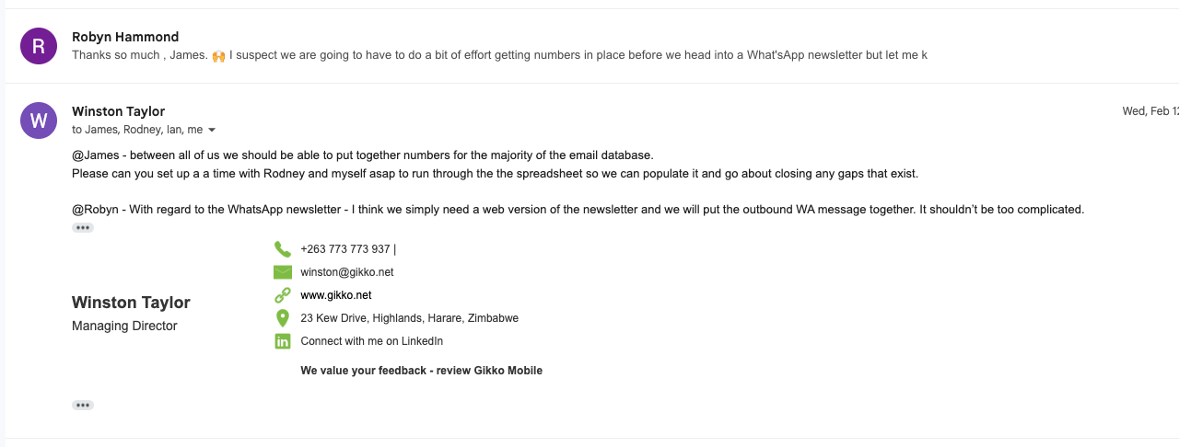Click the Kew Drive address text
Viewport: 1179px width, 447px height.
[409, 318]
